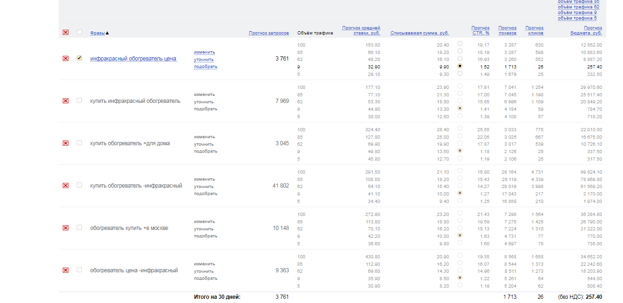
Task: Tick checkbox for 'купить инфракрасный обогреватель'
Action: 79,101
